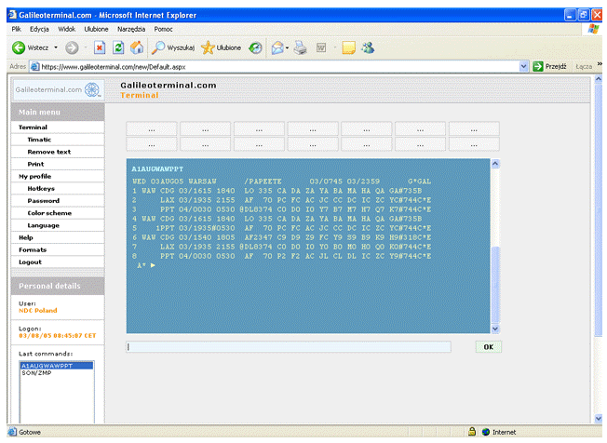This screenshot has height=443, width=607.
Task: Click terminal output scrollbar up arrow
Action: point(495,164)
